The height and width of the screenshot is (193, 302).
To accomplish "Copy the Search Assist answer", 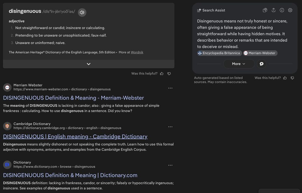I will (265, 10).
